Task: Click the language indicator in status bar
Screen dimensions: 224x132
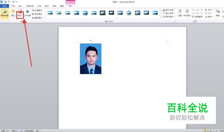Action: pos(29,131)
